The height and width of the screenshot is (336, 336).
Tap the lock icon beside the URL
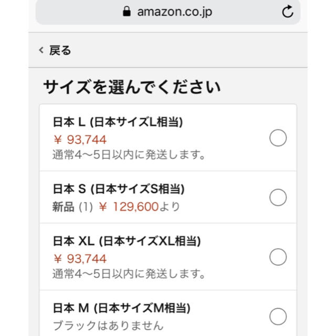[127, 11]
